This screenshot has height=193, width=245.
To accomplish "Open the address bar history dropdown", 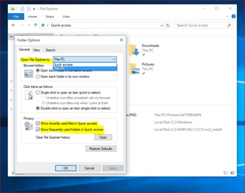I will click(162, 26).
